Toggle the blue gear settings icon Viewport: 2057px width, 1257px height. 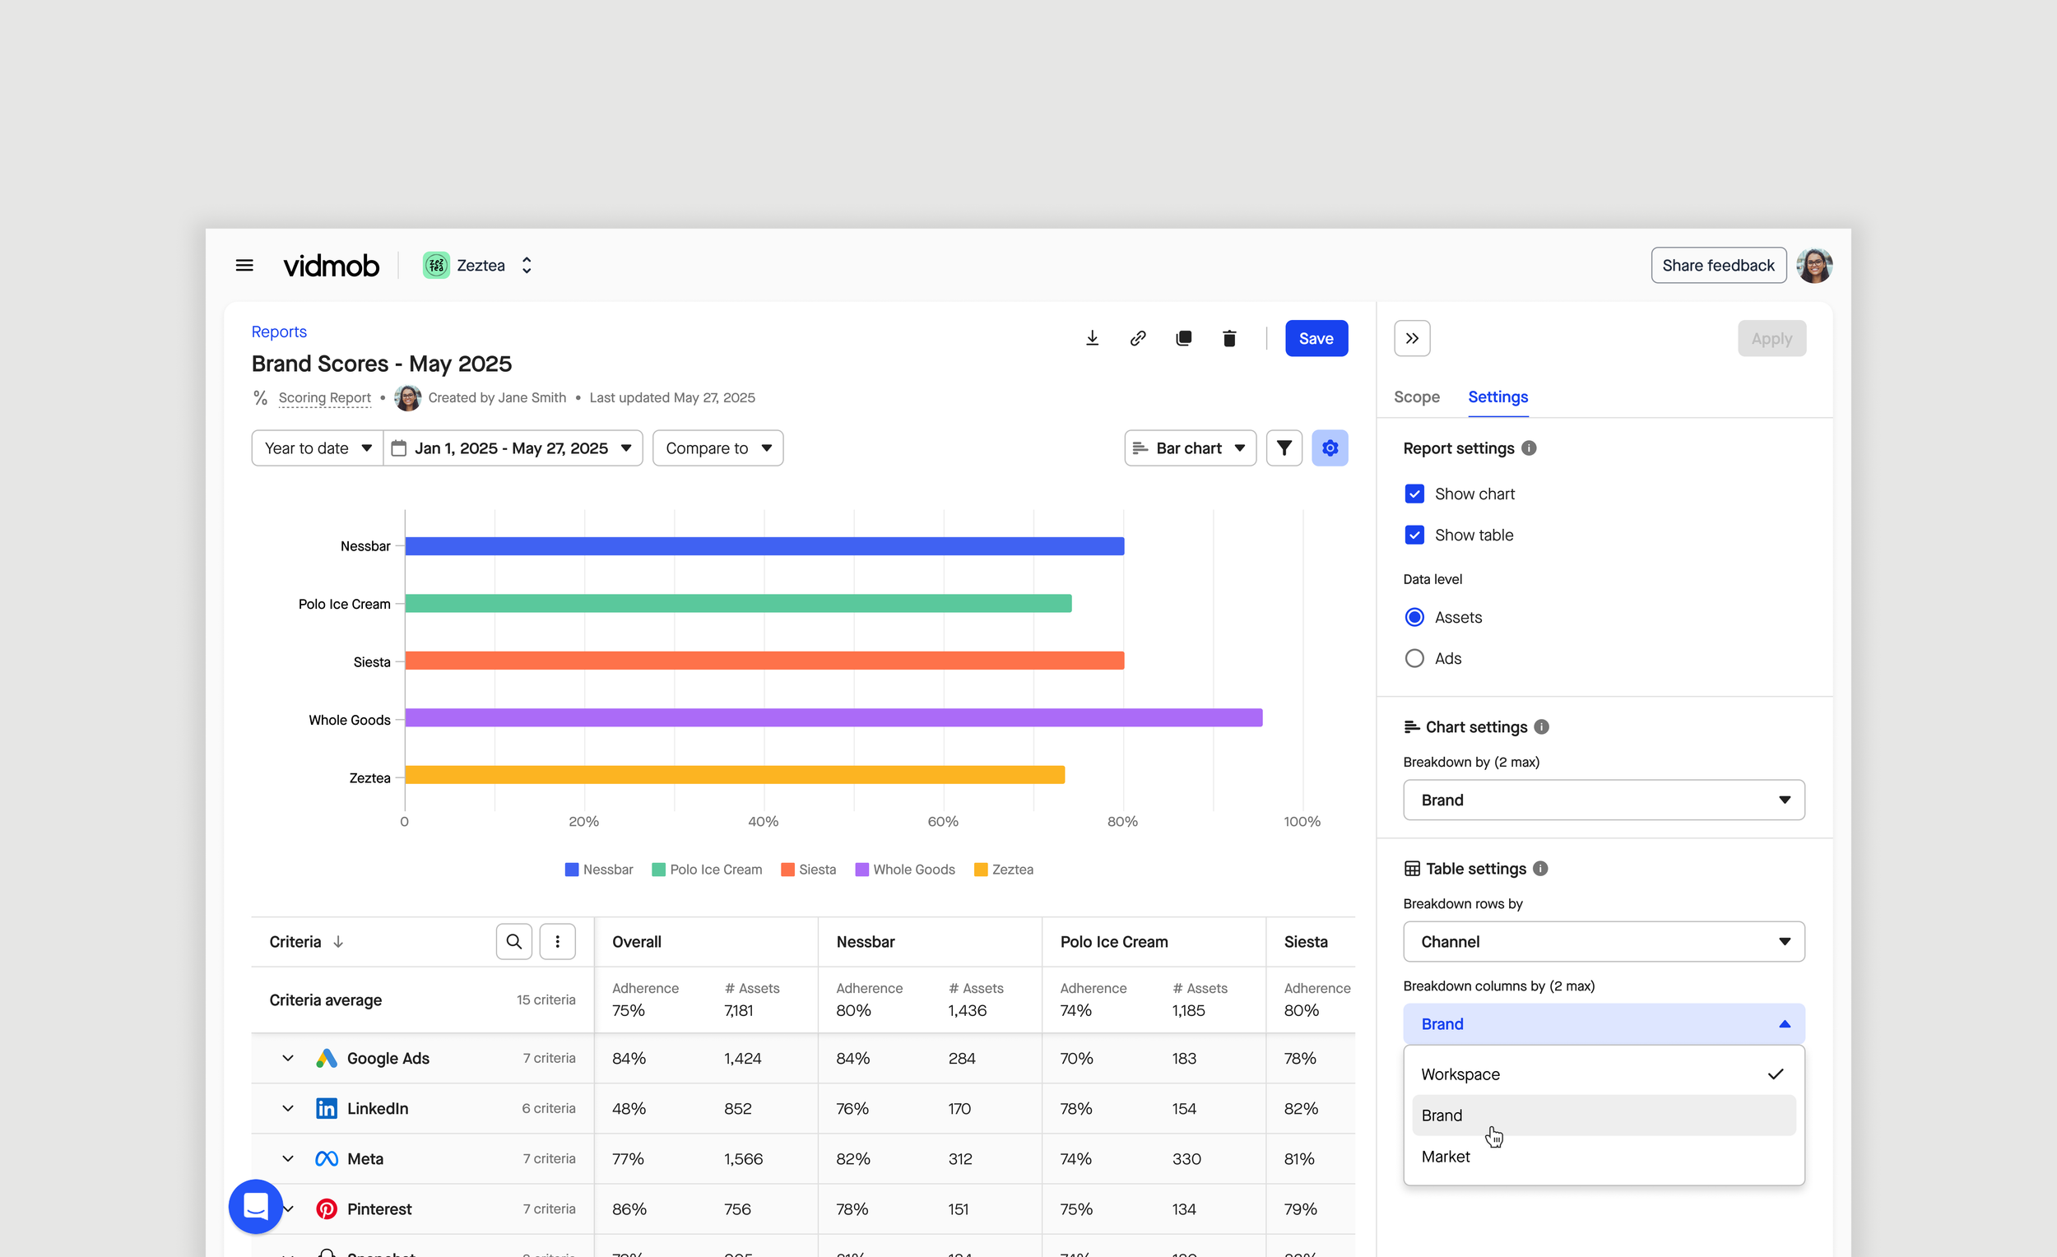[x=1330, y=448]
